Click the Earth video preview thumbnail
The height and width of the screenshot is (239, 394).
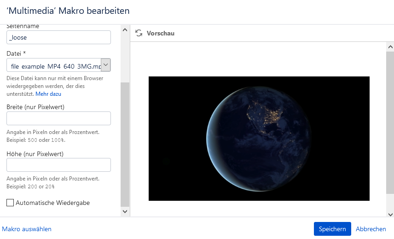click(x=259, y=139)
